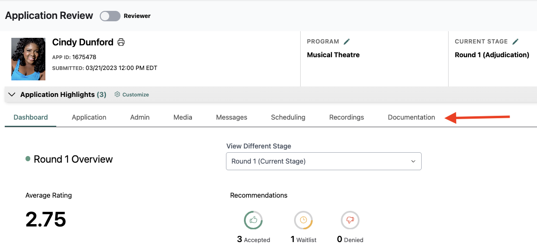Click the Round 1 (Adjudication) stage text
Image resolution: width=537 pixels, height=252 pixels.
(x=492, y=55)
